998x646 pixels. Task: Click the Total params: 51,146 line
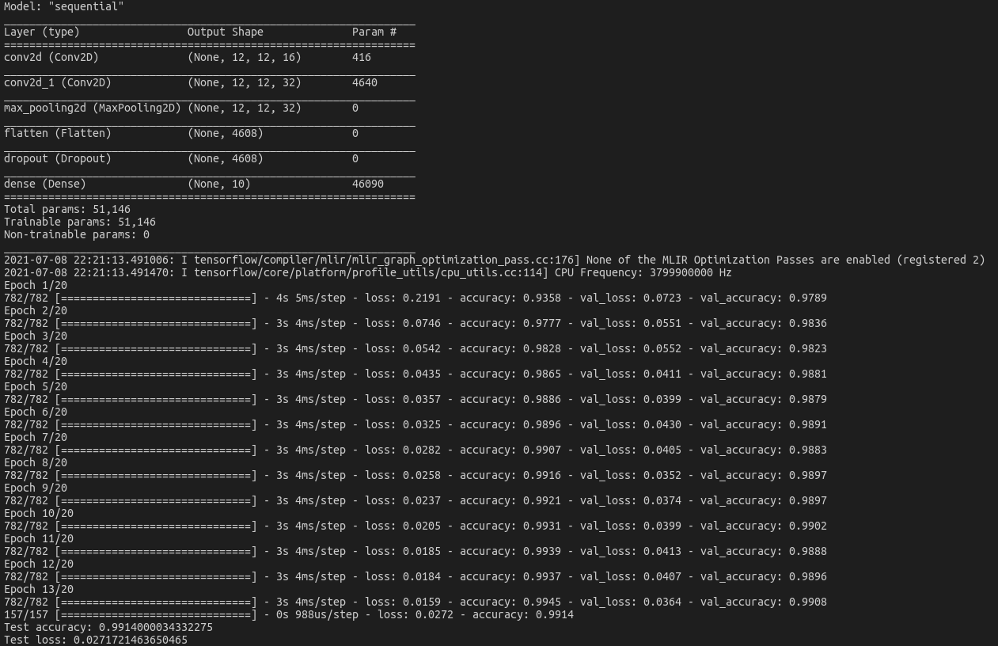[67, 209]
